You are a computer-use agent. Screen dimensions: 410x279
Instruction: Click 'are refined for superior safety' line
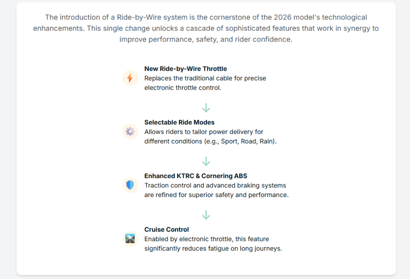(x=216, y=195)
